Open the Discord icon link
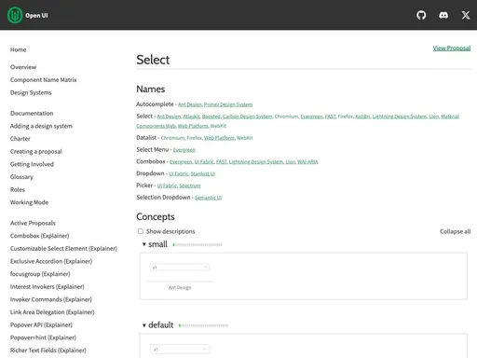Viewport: 477px width, 358px height. coord(443,15)
